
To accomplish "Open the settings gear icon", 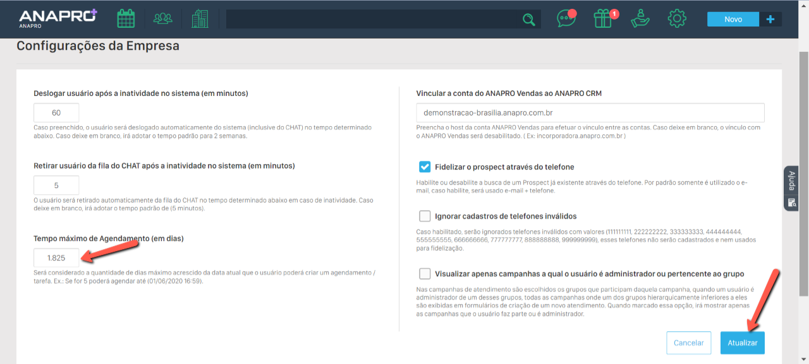I will (x=677, y=19).
